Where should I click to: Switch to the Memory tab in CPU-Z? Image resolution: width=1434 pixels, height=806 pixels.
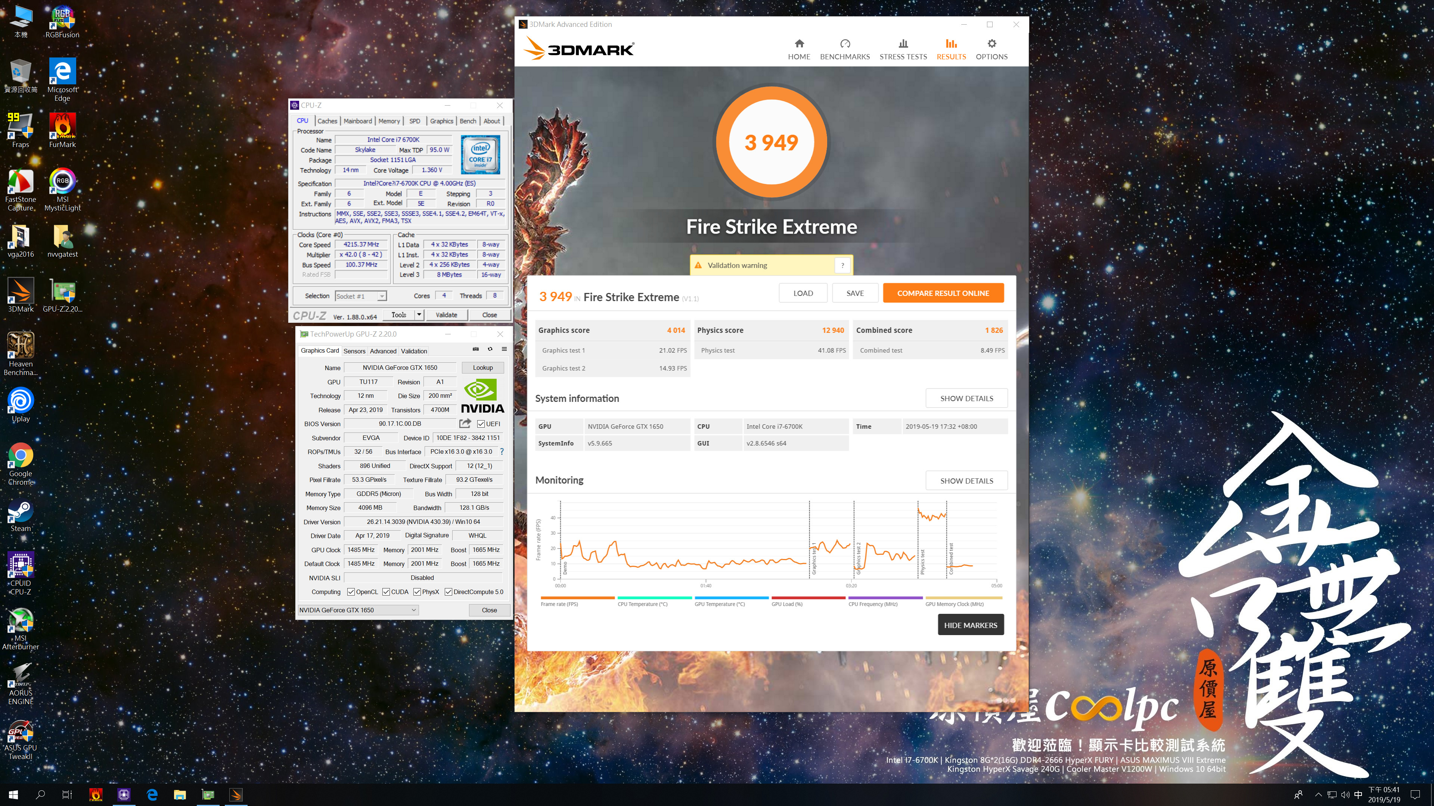pyautogui.click(x=389, y=121)
